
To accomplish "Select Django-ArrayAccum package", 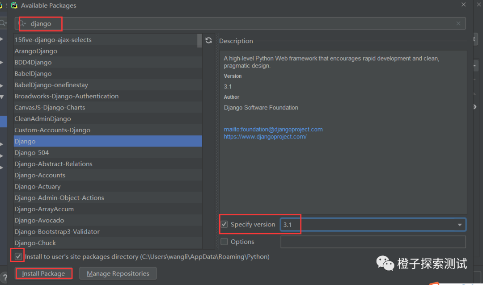I will point(108,209).
